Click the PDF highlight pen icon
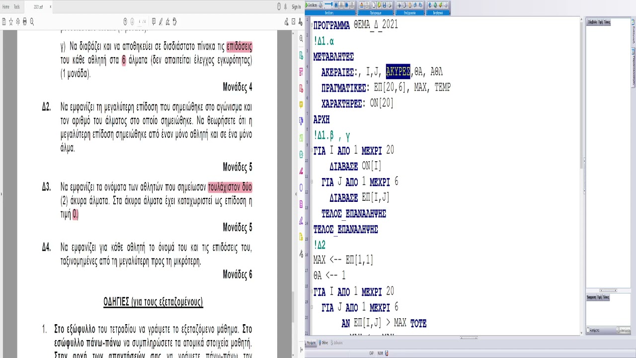 (160, 21)
